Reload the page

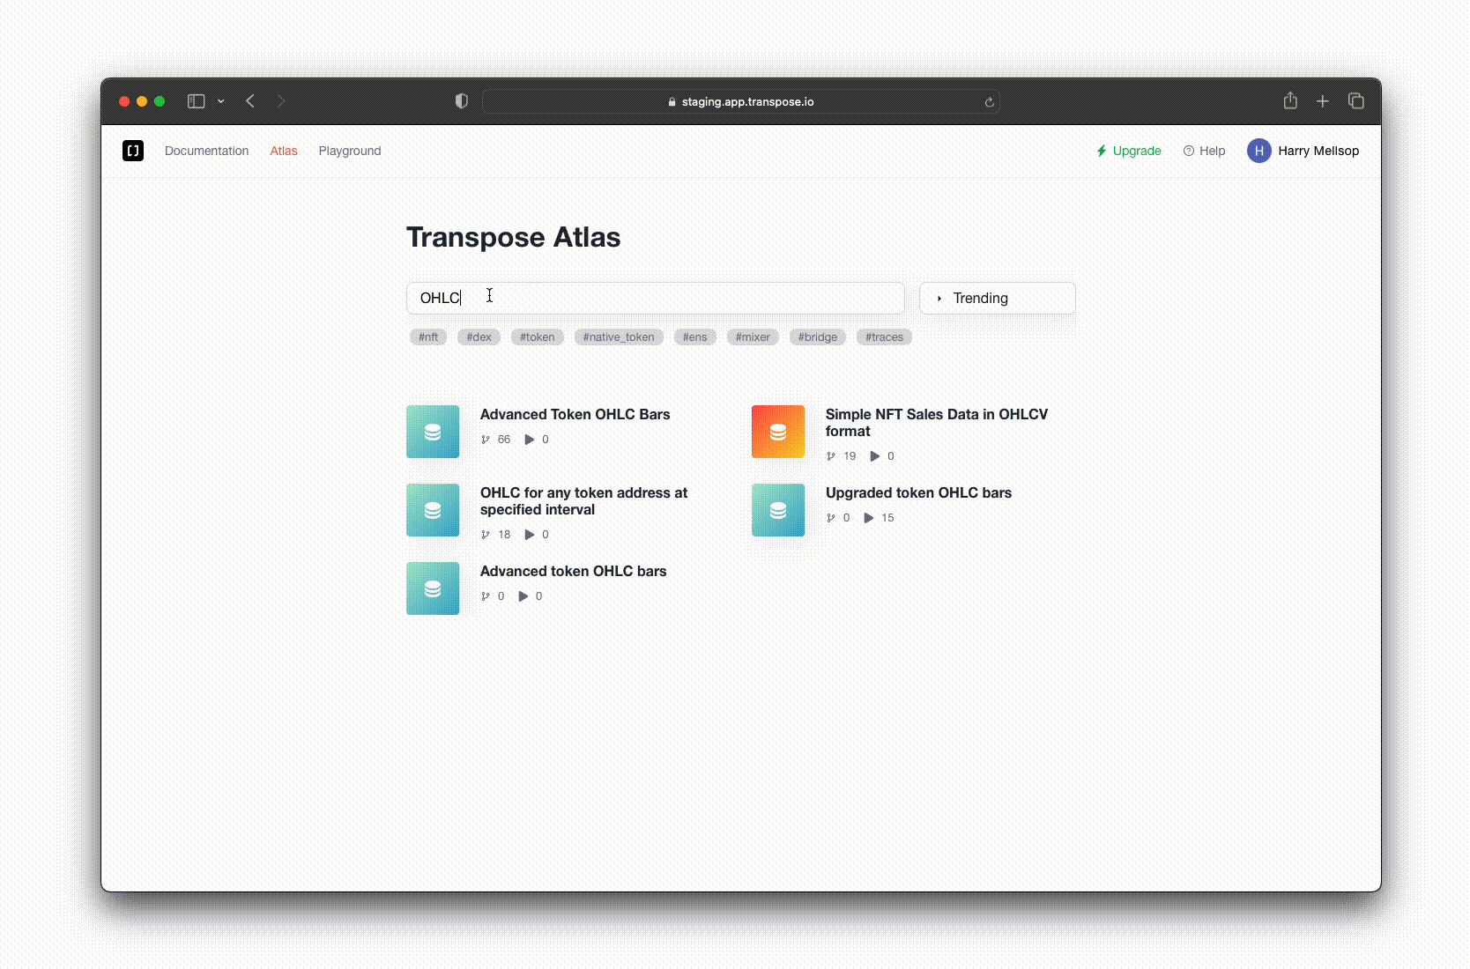pyautogui.click(x=990, y=102)
